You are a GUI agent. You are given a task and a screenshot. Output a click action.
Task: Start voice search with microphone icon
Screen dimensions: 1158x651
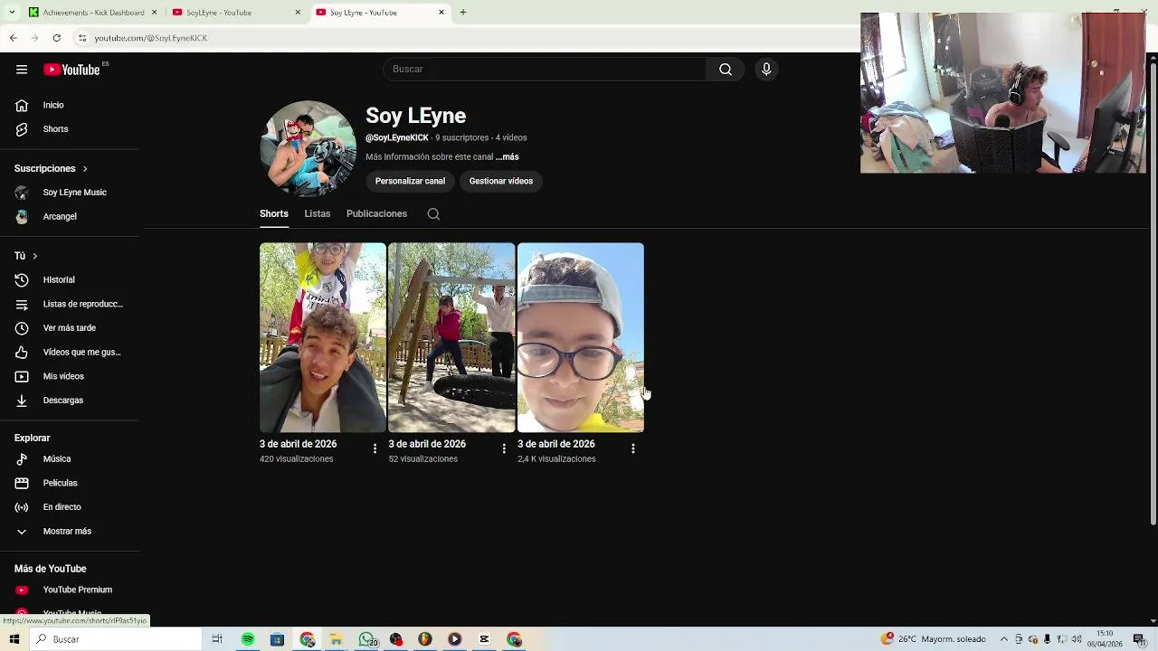pyautogui.click(x=766, y=70)
